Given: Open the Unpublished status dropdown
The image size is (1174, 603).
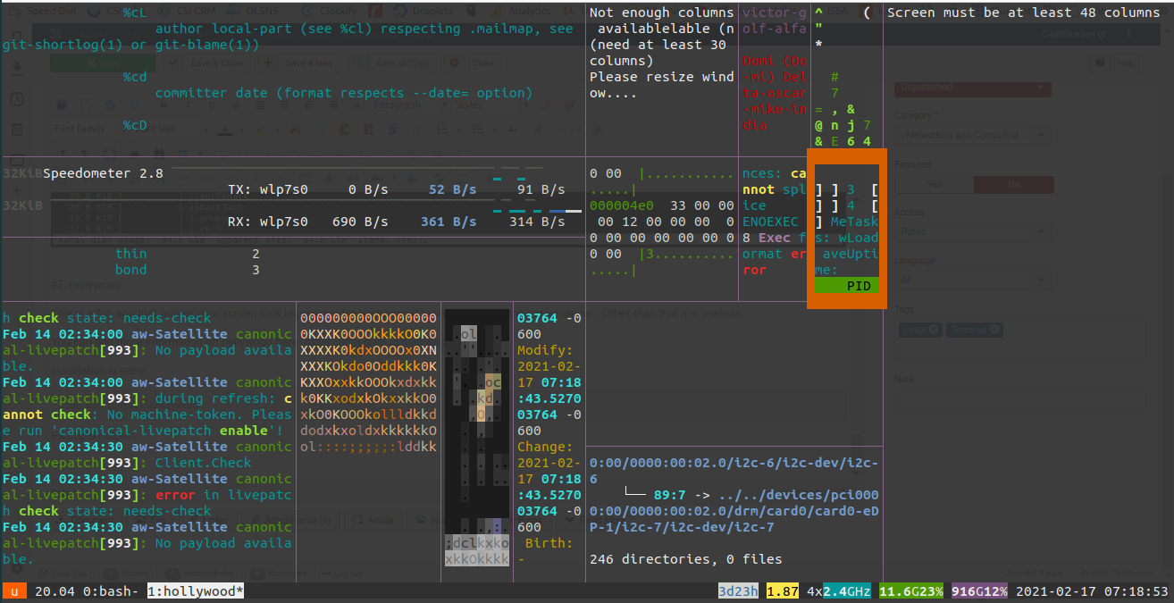Looking at the screenshot, I should (x=972, y=88).
